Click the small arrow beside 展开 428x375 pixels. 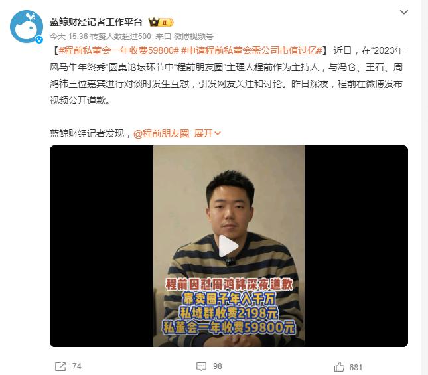[x=218, y=133]
